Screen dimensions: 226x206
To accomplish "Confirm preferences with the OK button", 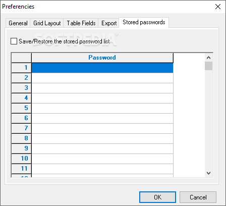I will [157, 197].
